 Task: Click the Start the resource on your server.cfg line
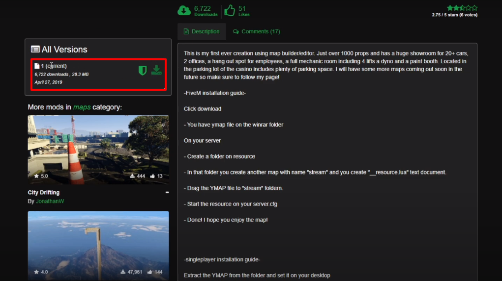tap(231, 204)
